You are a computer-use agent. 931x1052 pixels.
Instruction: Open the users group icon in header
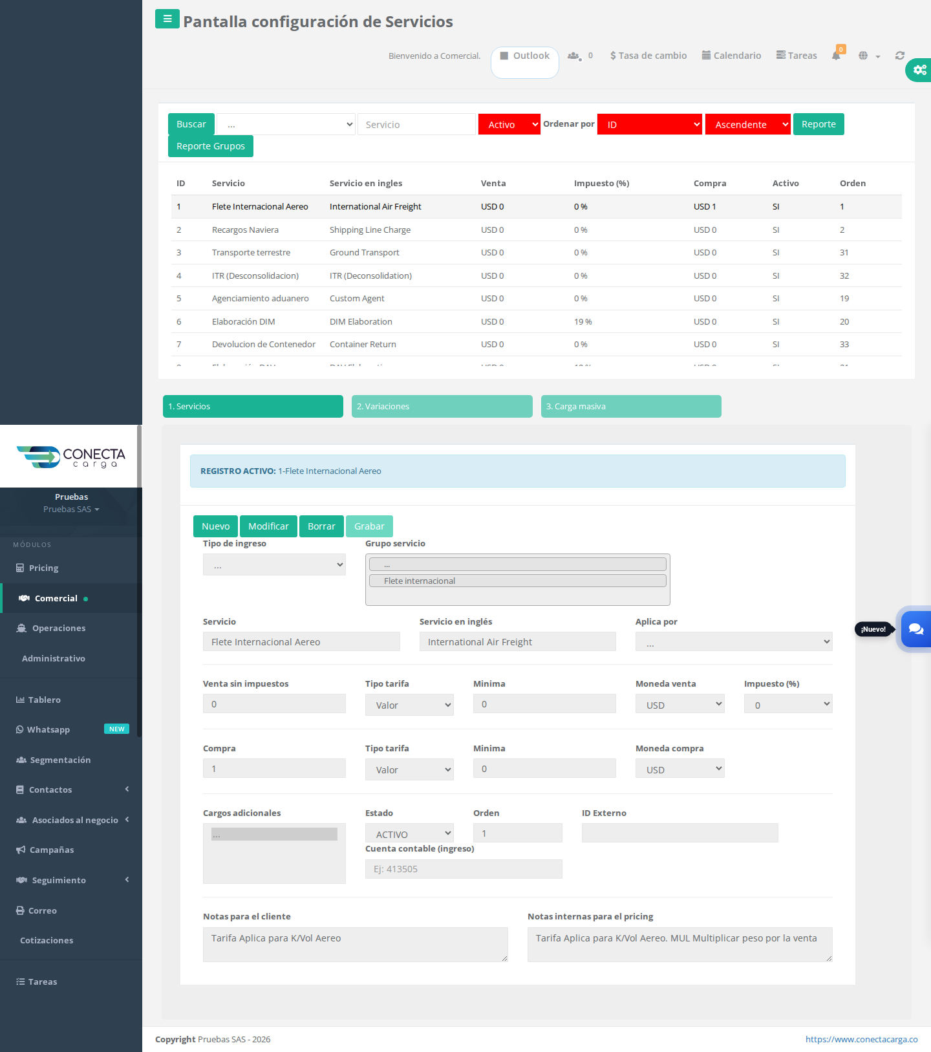coord(573,56)
